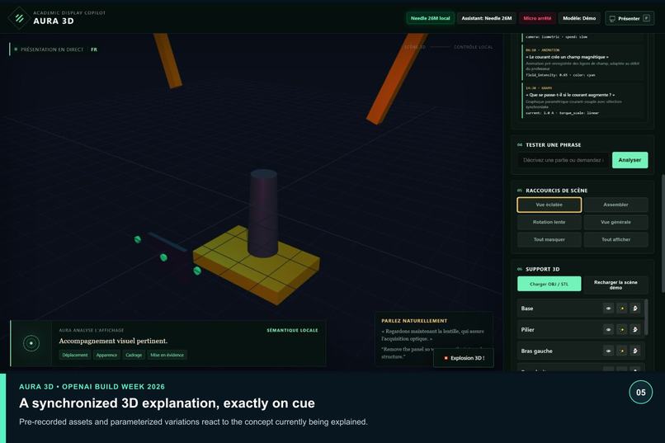Click the Needle 26M local status badge
The width and height of the screenshot is (665, 443).
point(430,18)
